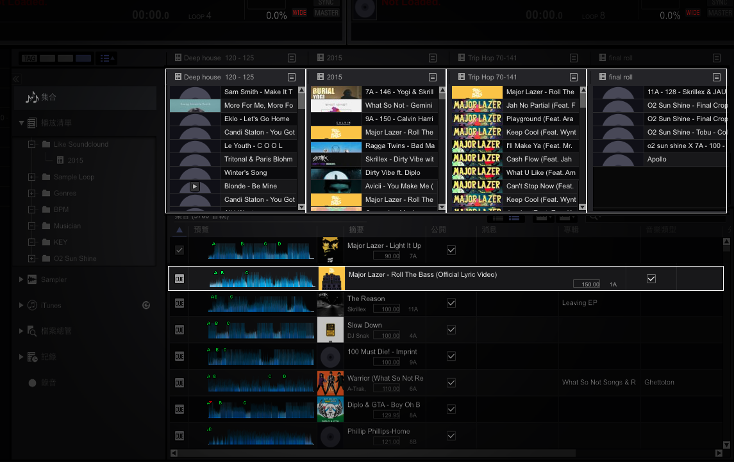The height and width of the screenshot is (462, 734).
Task: Click the left deck MASTER button
Action: coord(326,13)
